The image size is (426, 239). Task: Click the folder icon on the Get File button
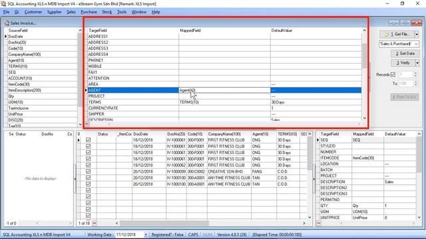[386, 35]
